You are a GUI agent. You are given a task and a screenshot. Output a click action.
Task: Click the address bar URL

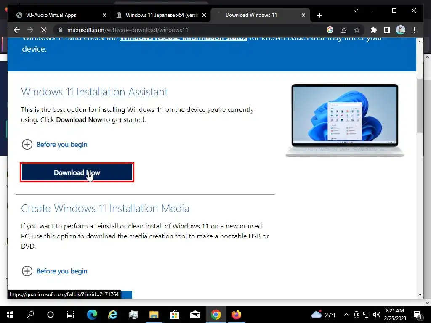coord(128,30)
